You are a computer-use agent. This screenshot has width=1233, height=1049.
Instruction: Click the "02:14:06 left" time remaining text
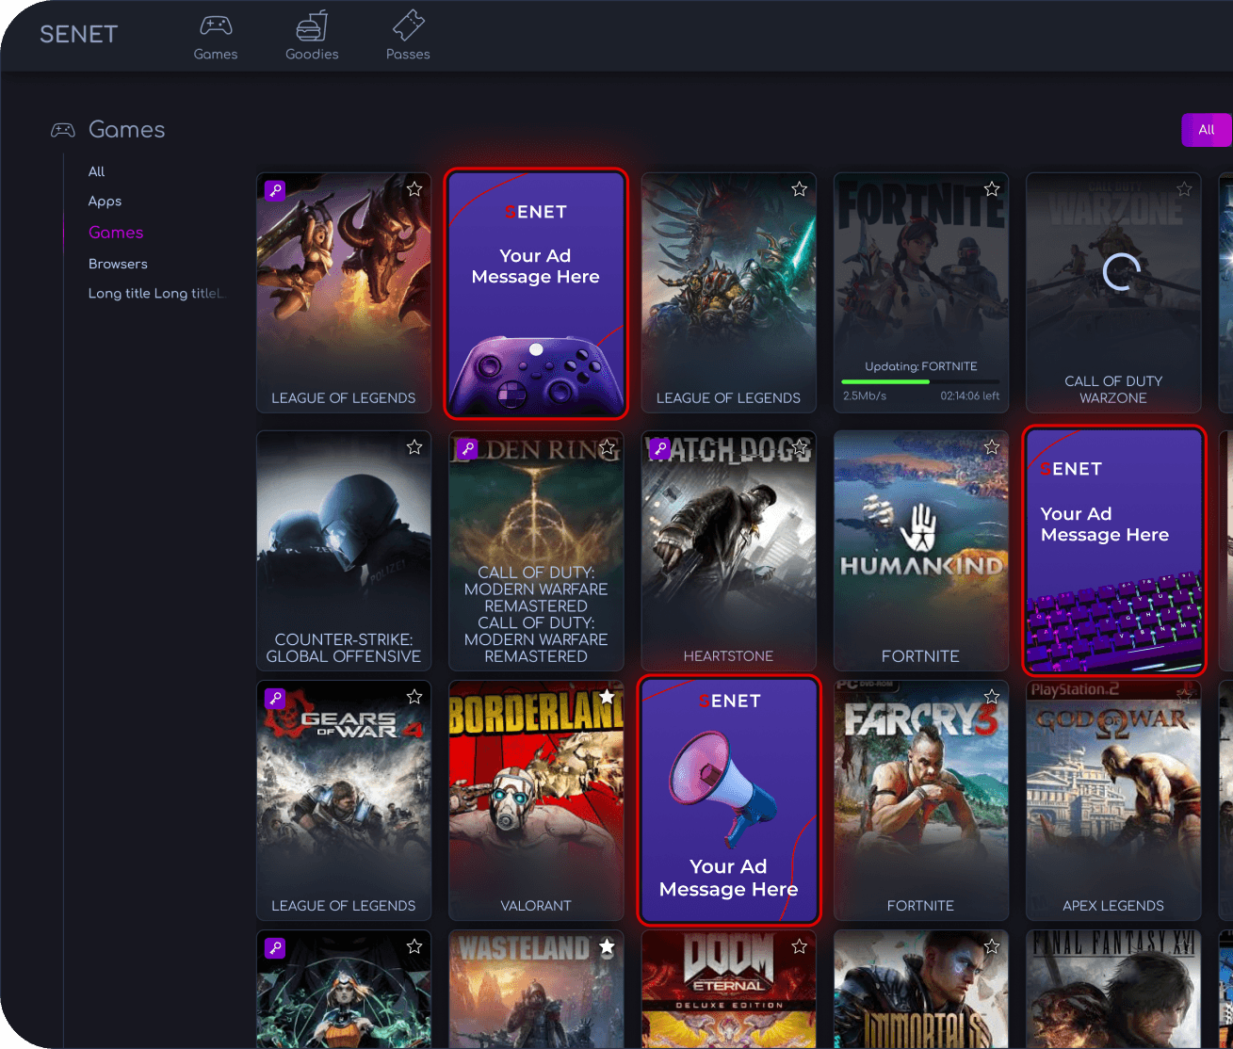pyautogui.click(x=970, y=396)
